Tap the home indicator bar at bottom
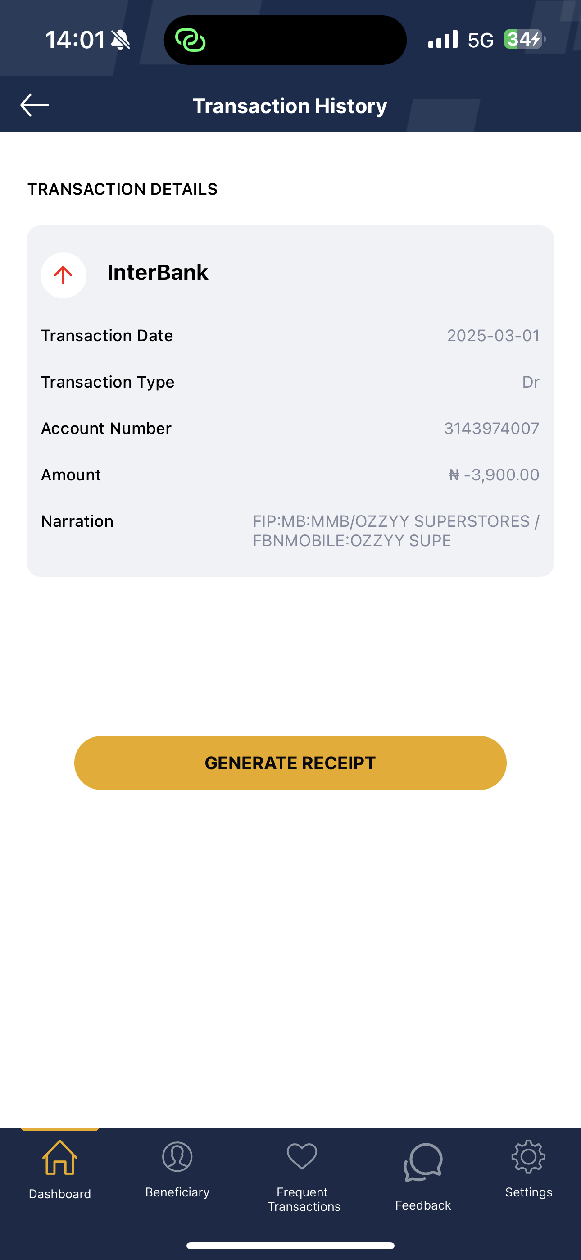This screenshot has width=581, height=1260. click(x=290, y=1245)
